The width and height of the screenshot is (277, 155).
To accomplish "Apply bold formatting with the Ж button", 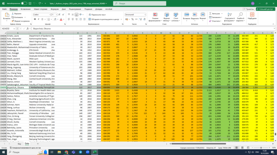I will point(34,20).
